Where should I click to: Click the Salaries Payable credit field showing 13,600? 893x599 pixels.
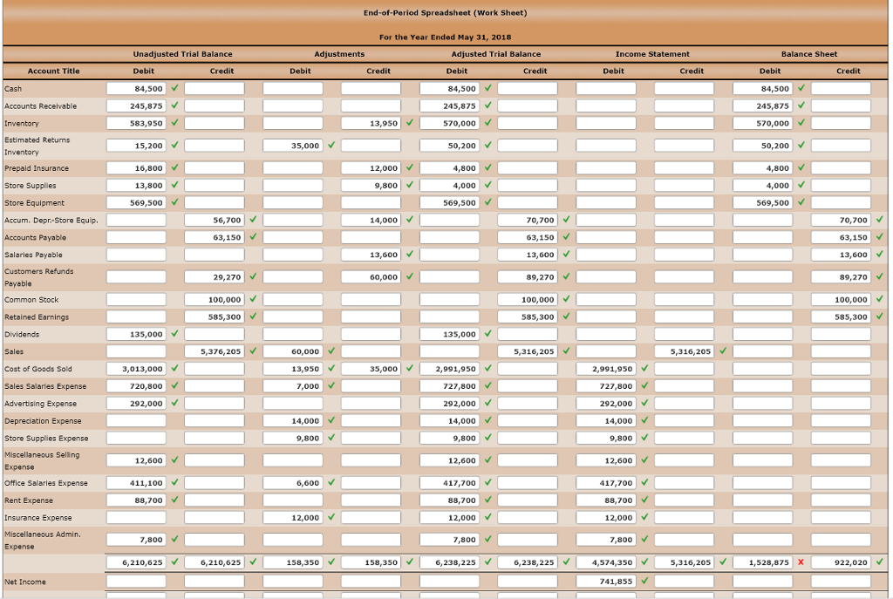[535, 255]
